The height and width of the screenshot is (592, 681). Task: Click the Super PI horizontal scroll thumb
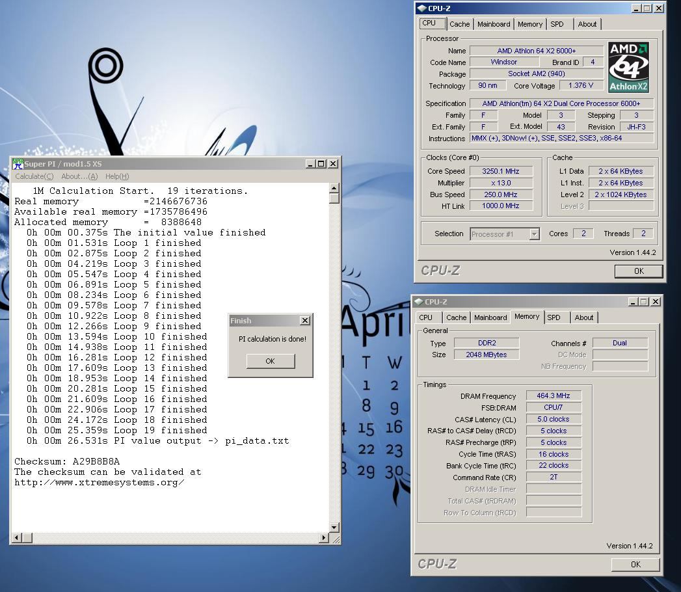(x=27, y=538)
